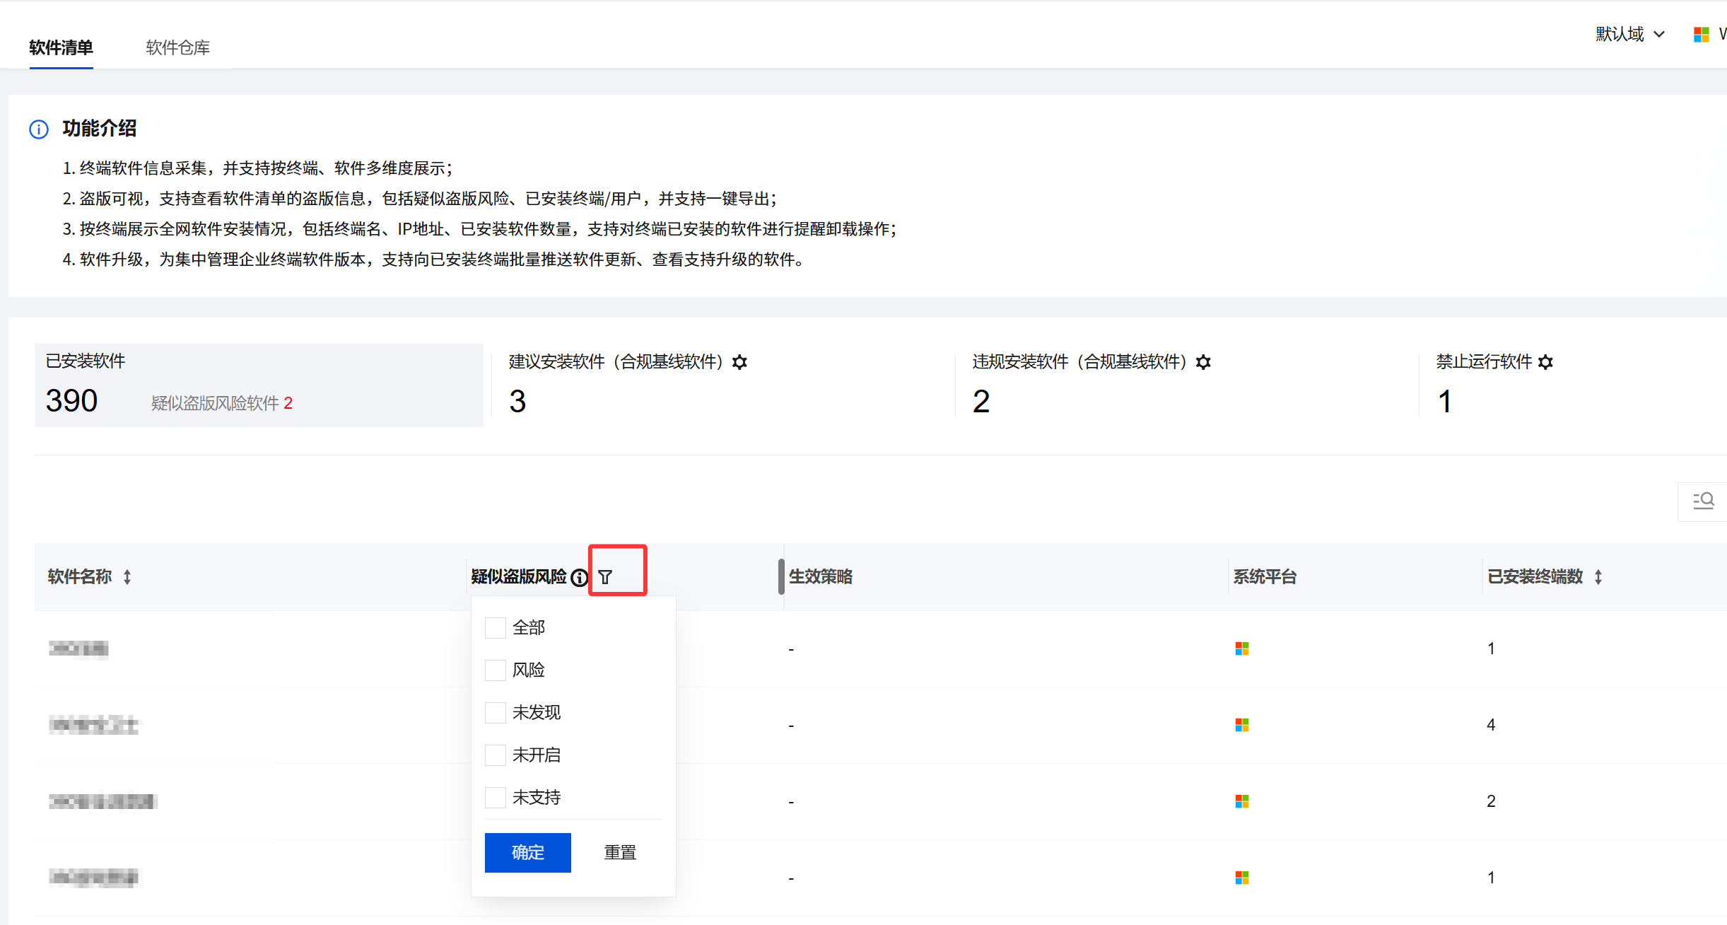Select the 软件清单 tab
The height and width of the screenshot is (925, 1727).
pyautogui.click(x=61, y=47)
